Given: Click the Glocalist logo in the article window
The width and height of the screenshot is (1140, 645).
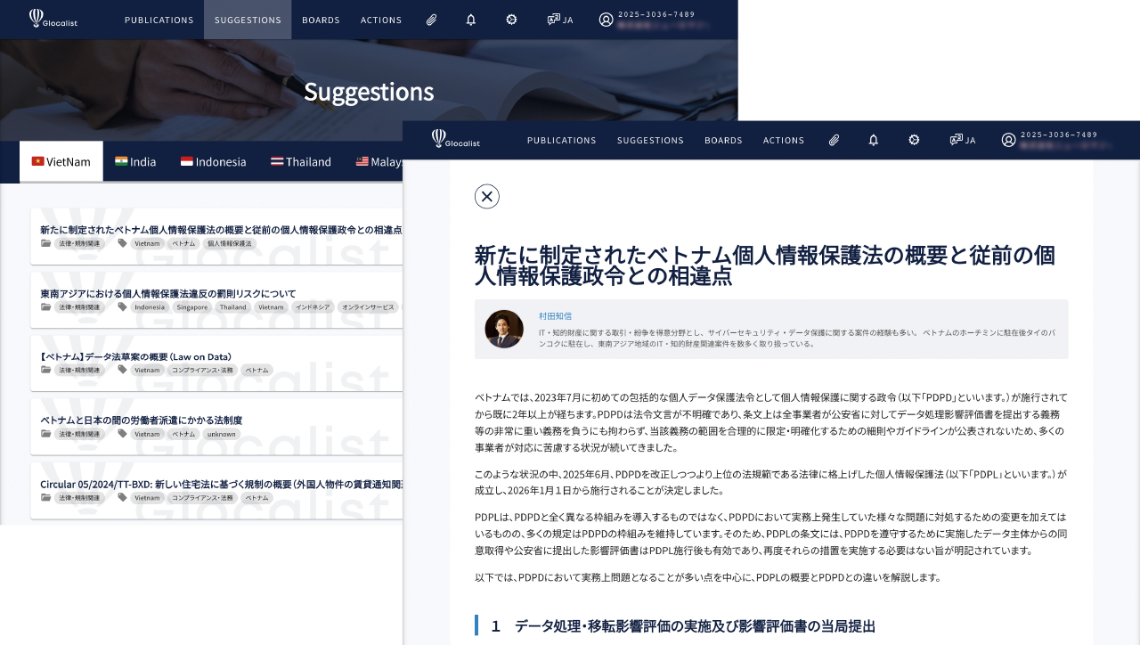Looking at the screenshot, I should [455, 139].
